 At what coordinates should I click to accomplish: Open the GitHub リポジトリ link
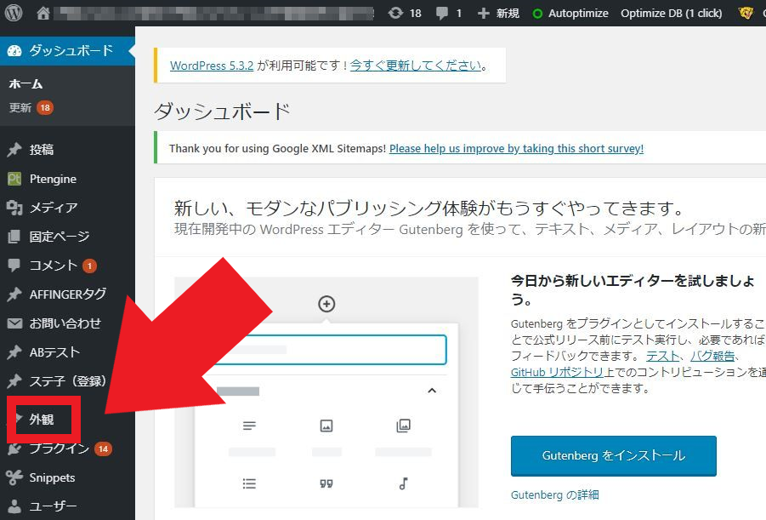point(557,372)
